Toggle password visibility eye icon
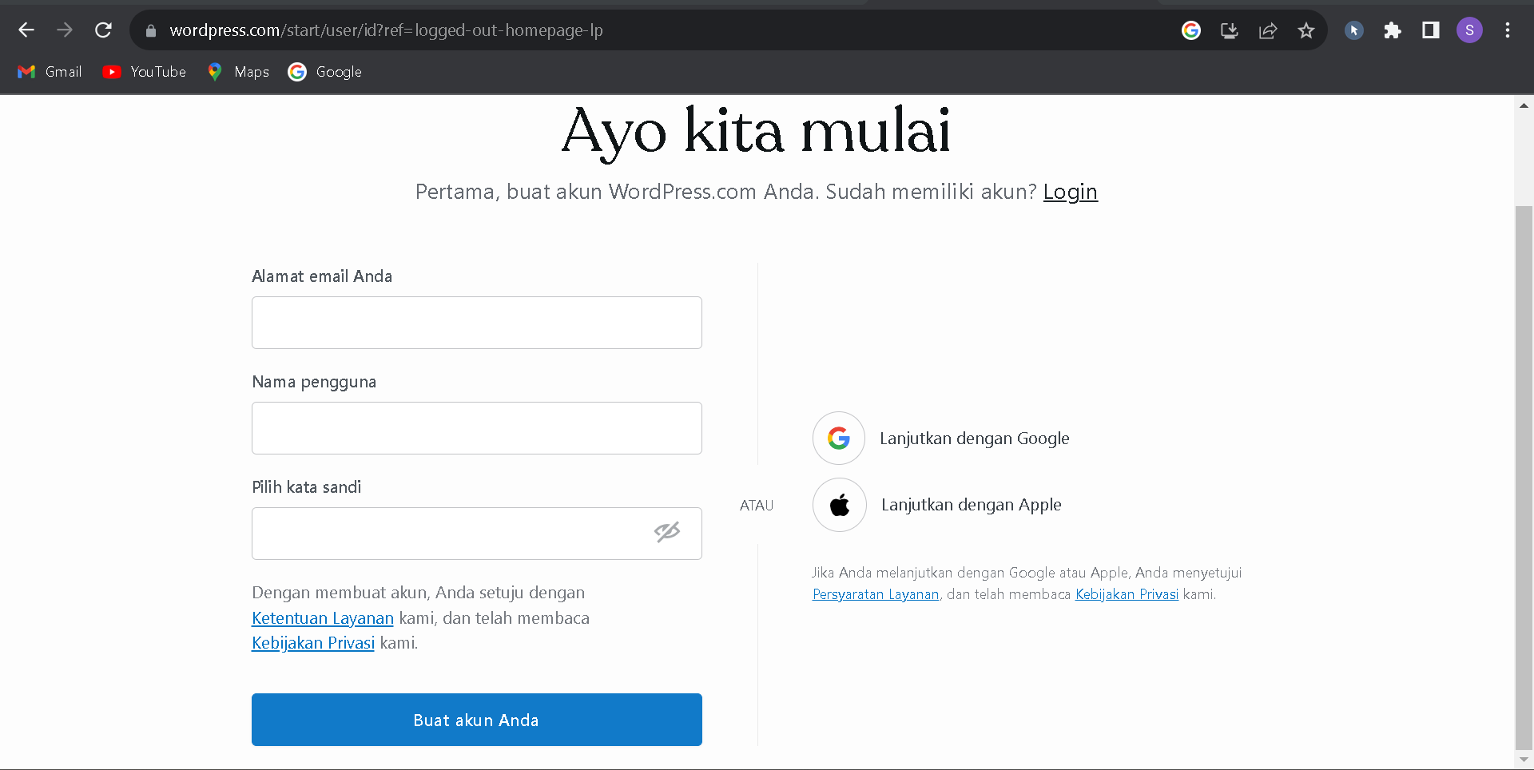Screen dimensions: 1534x770 667,532
